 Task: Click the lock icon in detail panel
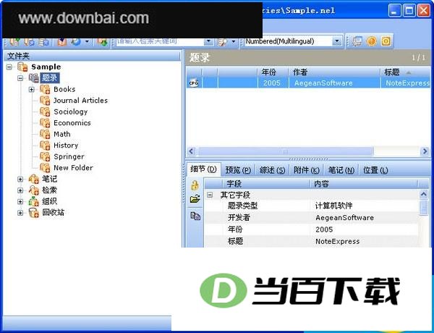tap(195, 185)
